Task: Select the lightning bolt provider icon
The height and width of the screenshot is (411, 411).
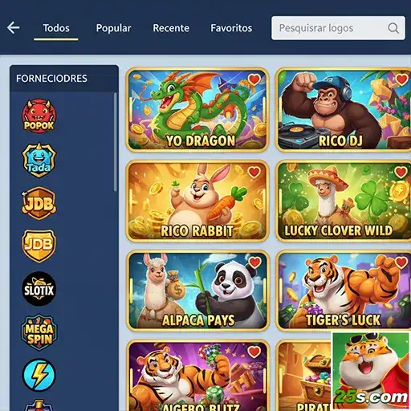Action: point(39,375)
